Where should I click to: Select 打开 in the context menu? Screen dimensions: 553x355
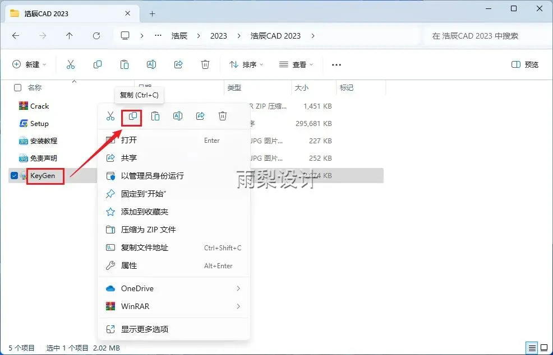(x=173, y=140)
